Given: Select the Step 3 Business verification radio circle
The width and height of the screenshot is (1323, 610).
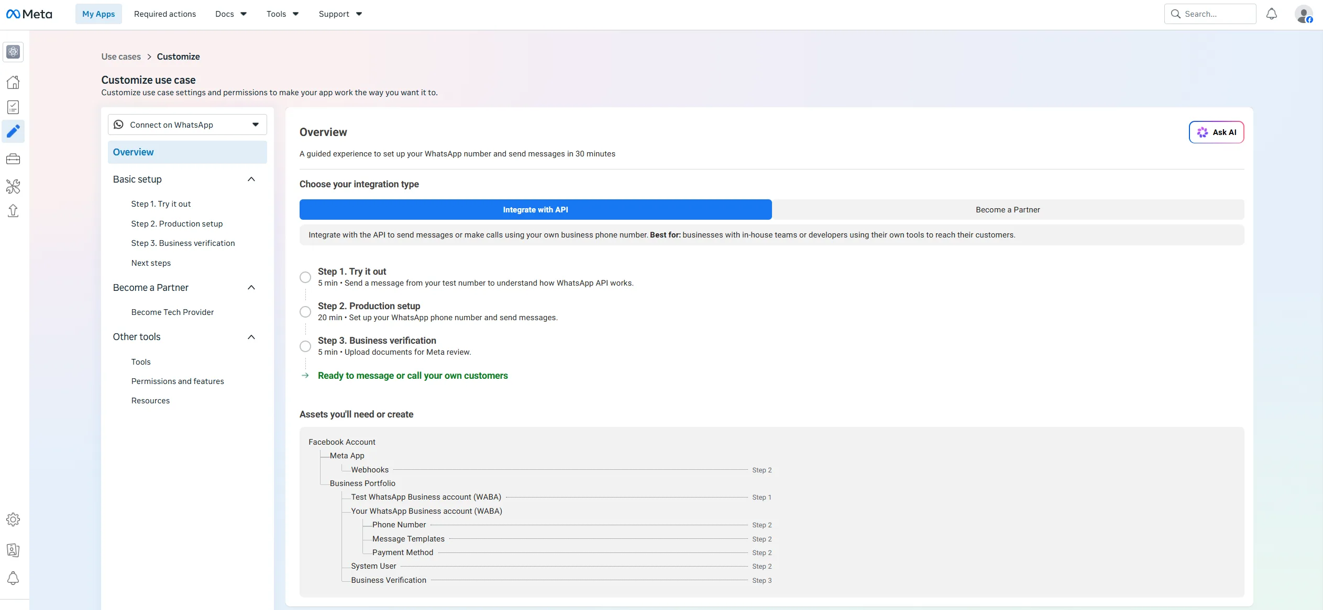Looking at the screenshot, I should click(x=305, y=346).
